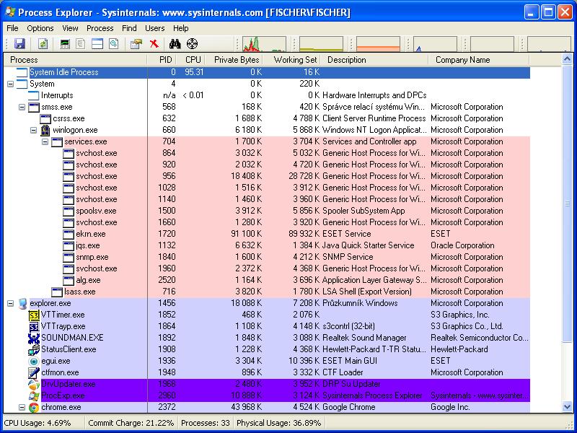Image resolution: width=577 pixels, height=433 pixels.
Task: Click the lsass.exe window icon
Action: click(57, 292)
